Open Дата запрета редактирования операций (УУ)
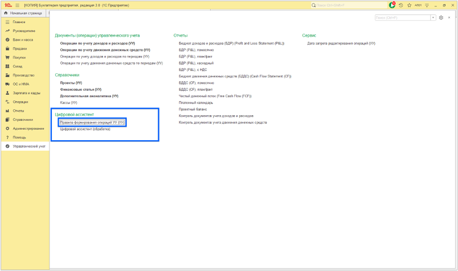 tap(341, 43)
